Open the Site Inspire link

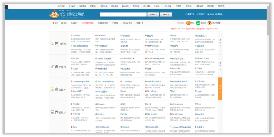tap(152, 114)
